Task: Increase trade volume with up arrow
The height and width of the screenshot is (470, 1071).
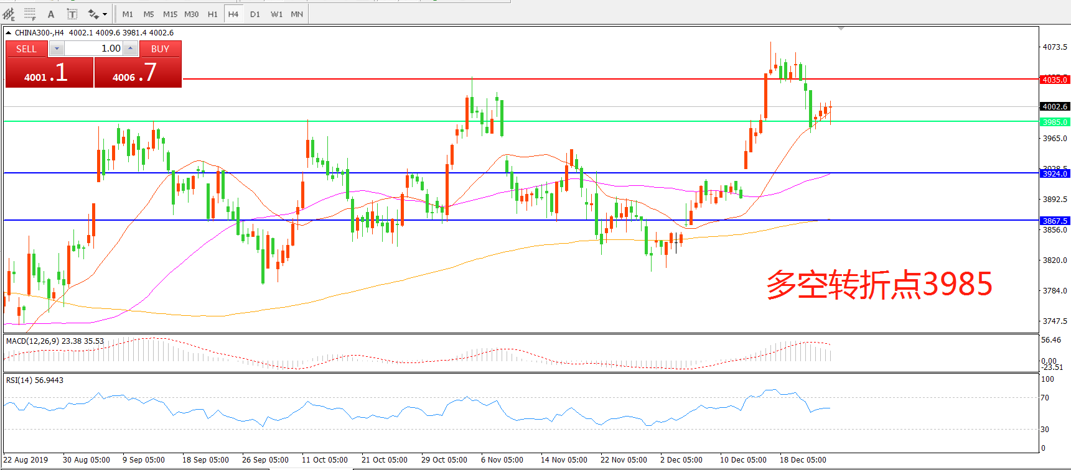Action: (x=130, y=48)
